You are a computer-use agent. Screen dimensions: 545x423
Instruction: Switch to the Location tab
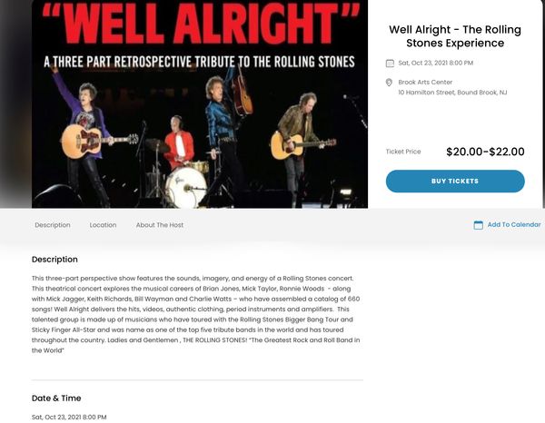click(103, 225)
